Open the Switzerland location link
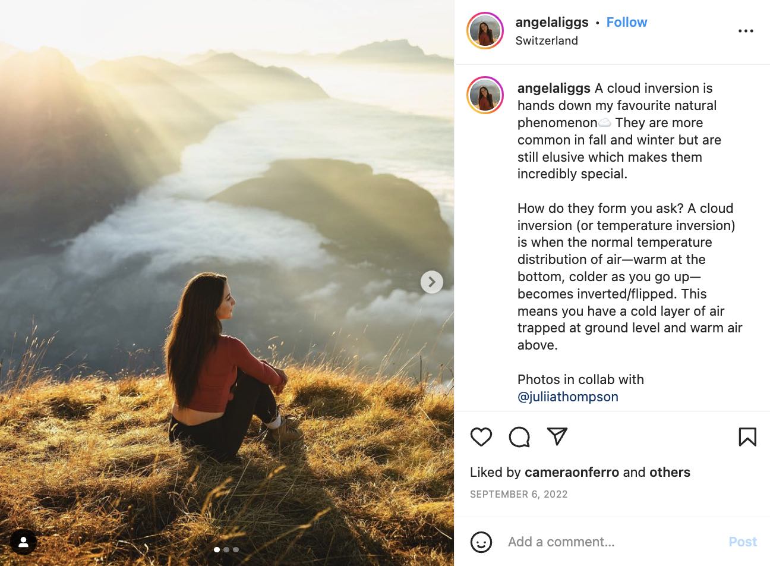The height and width of the screenshot is (566, 770). pyautogui.click(x=546, y=40)
